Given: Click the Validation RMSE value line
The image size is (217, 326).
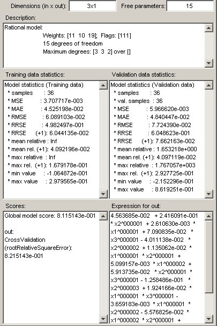Looking at the screenshot, I should 152,125.
